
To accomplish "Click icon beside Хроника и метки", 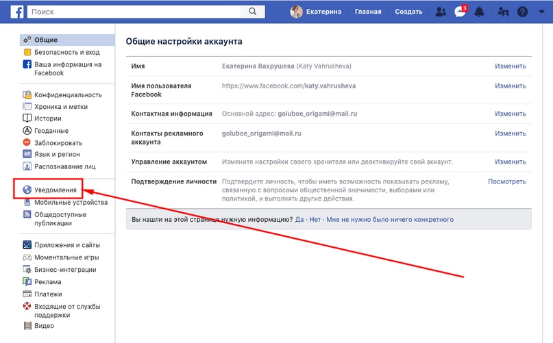I will click(x=27, y=106).
